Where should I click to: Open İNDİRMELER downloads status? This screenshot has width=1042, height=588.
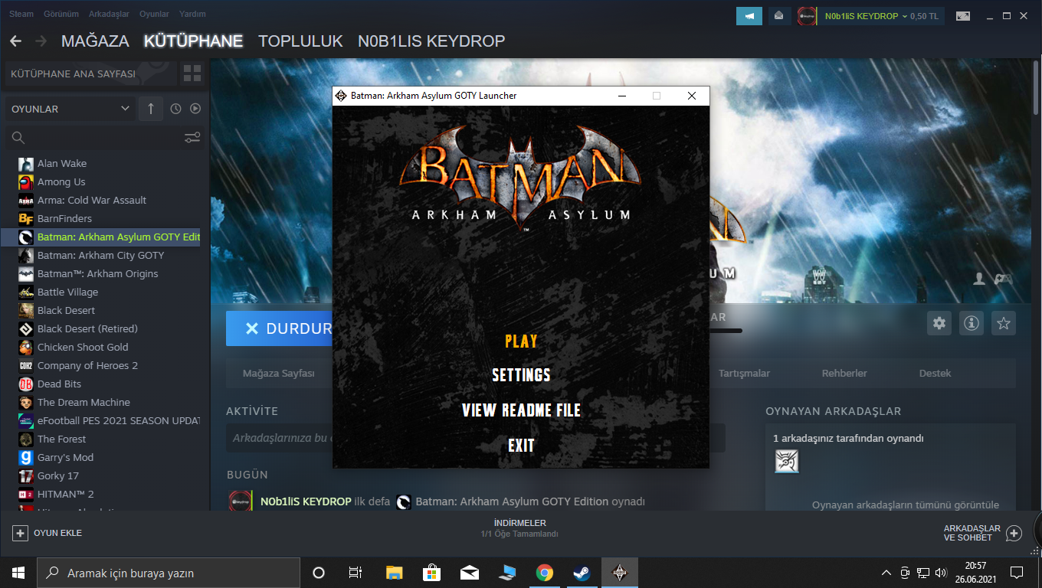tap(520, 528)
